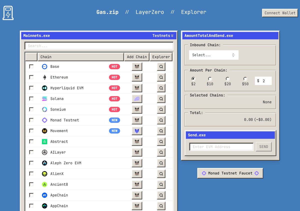Tick the Solana checkbox

click(x=31, y=99)
